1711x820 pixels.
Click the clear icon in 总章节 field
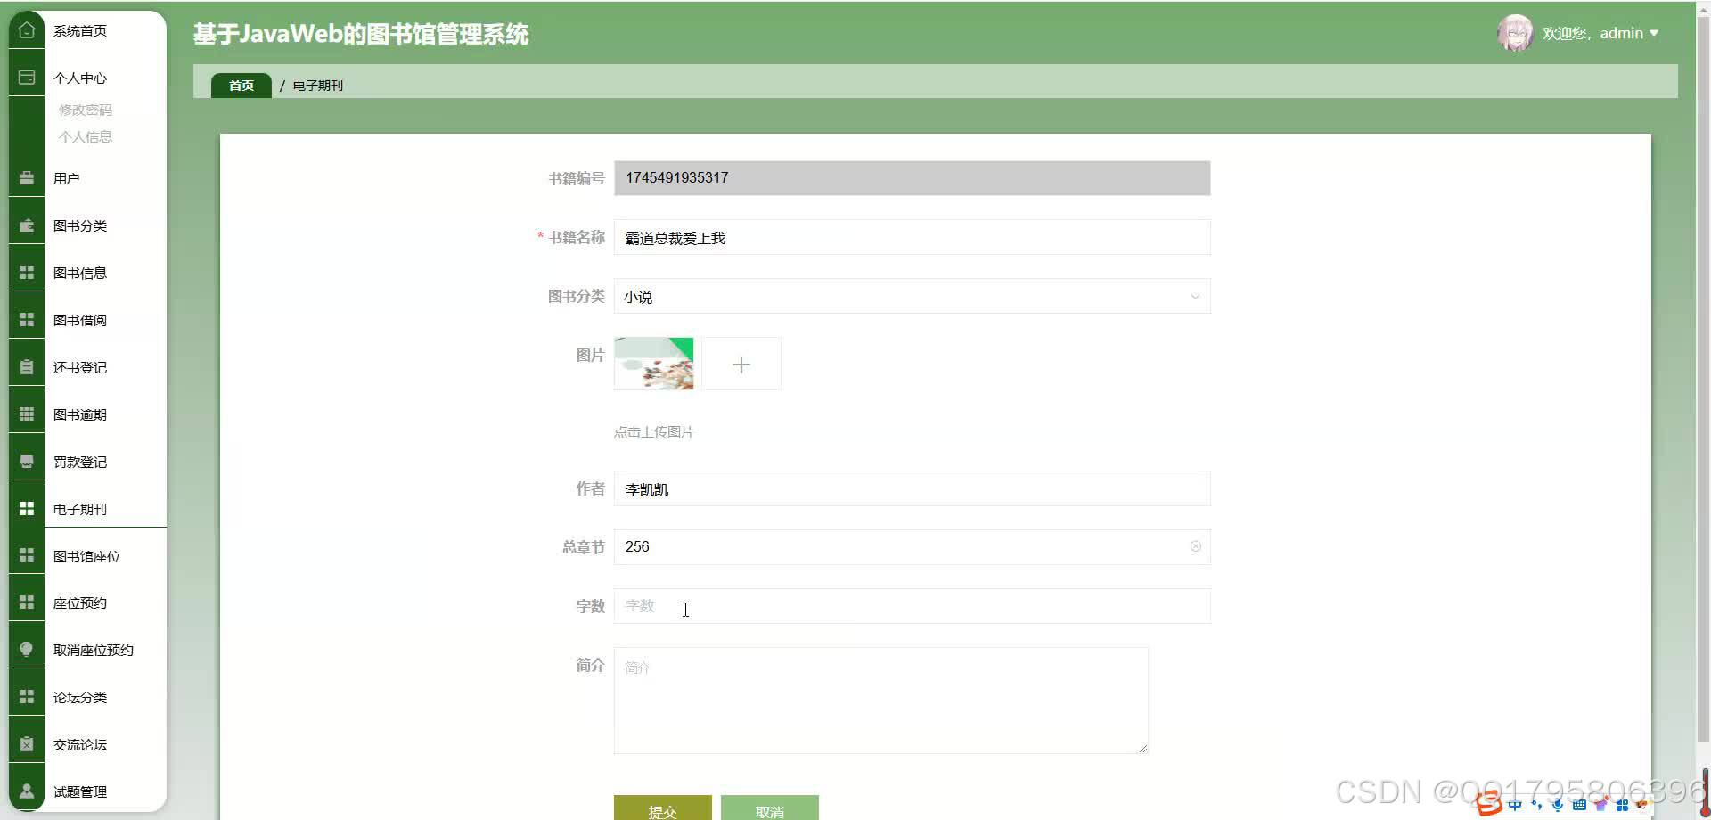coord(1195,546)
